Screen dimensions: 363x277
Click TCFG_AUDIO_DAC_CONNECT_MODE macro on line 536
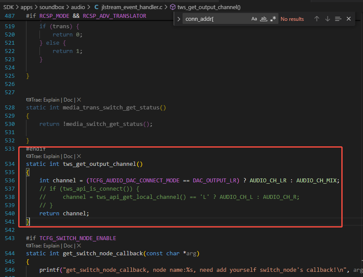134,180
